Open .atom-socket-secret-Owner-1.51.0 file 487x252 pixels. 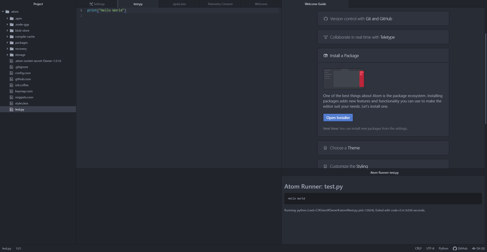[38, 61]
